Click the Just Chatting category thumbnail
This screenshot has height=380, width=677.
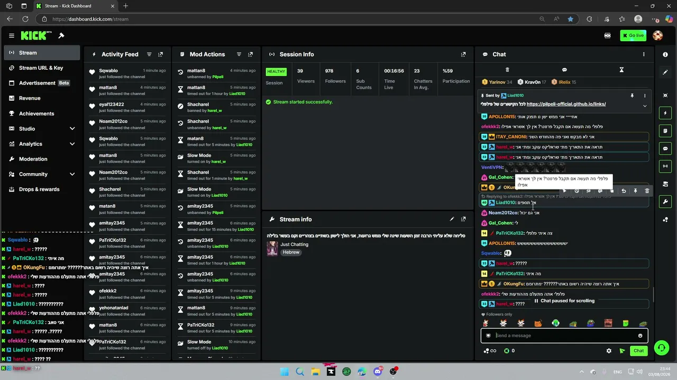click(272, 248)
